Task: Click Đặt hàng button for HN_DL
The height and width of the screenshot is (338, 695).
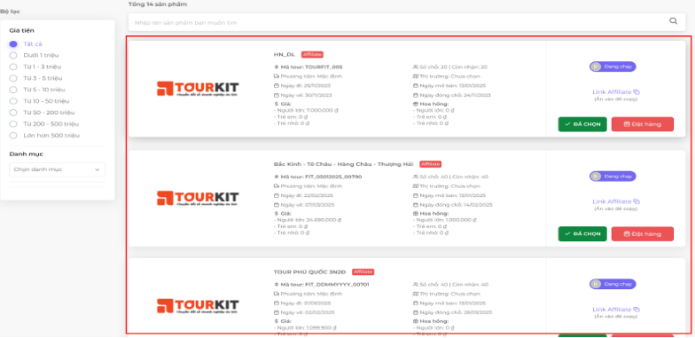Action: tap(642, 124)
